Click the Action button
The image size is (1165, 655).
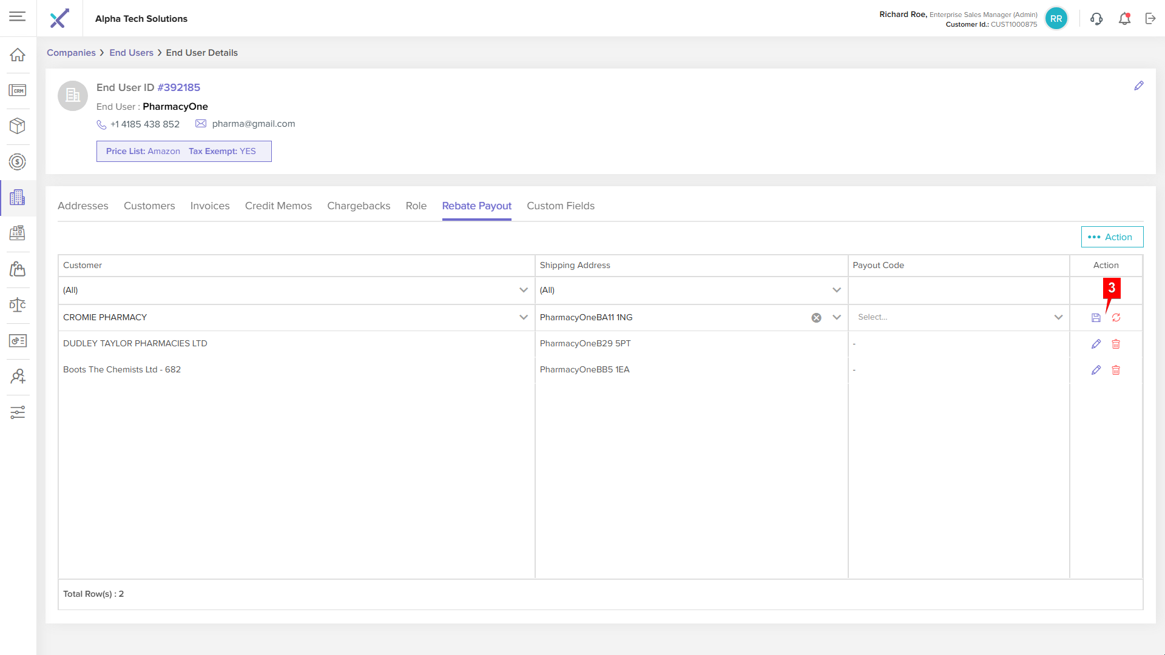point(1112,237)
